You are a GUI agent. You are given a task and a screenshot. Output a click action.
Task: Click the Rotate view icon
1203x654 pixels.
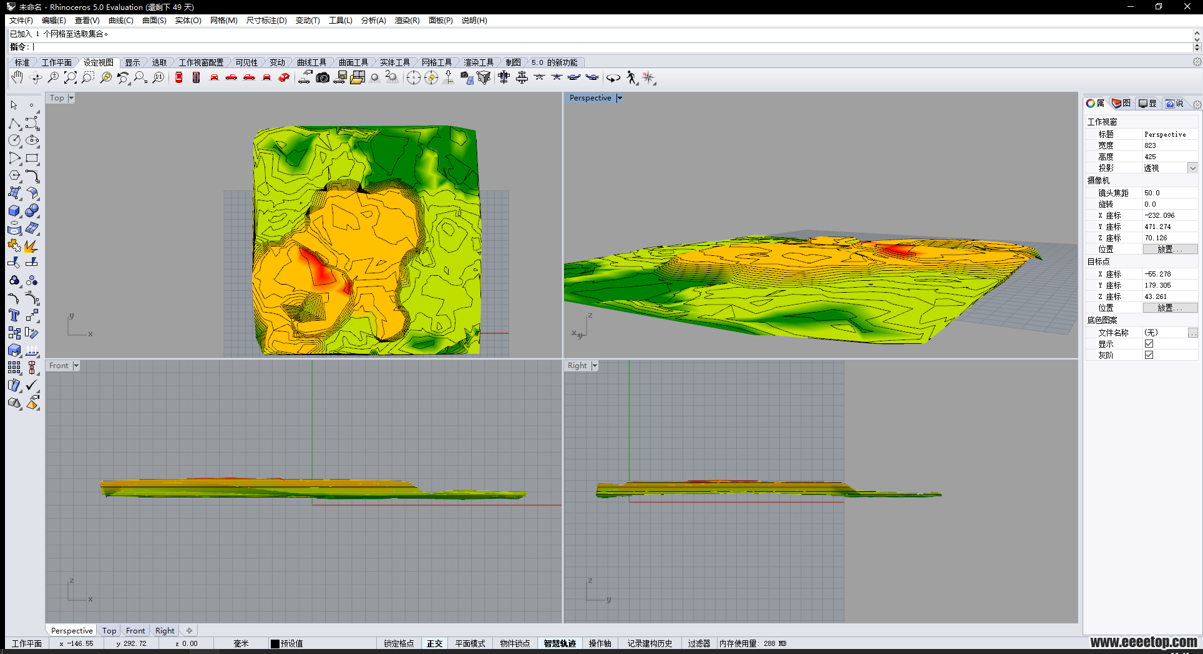point(36,77)
